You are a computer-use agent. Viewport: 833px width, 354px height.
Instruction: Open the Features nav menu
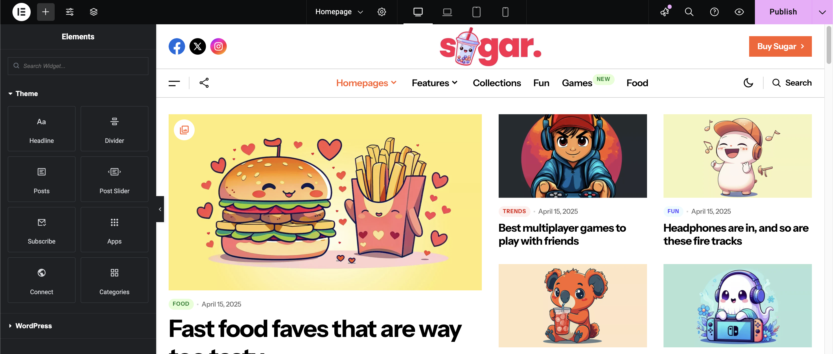tap(434, 83)
